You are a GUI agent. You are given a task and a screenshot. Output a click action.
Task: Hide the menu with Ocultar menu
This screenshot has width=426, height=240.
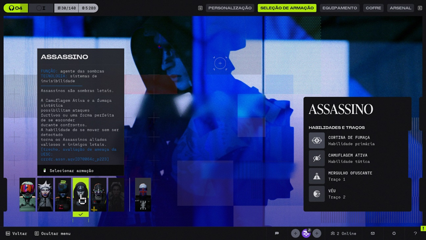(x=52, y=233)
